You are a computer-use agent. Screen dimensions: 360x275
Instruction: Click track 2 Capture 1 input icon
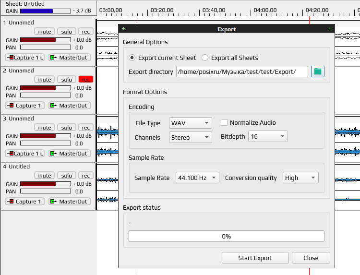click(11, 106)
